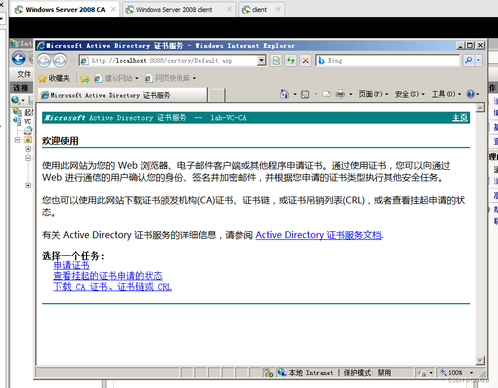Screen dimensions: 498x388
Task: Go back in Internet Explorer
Action: click(x=44, y=60)
